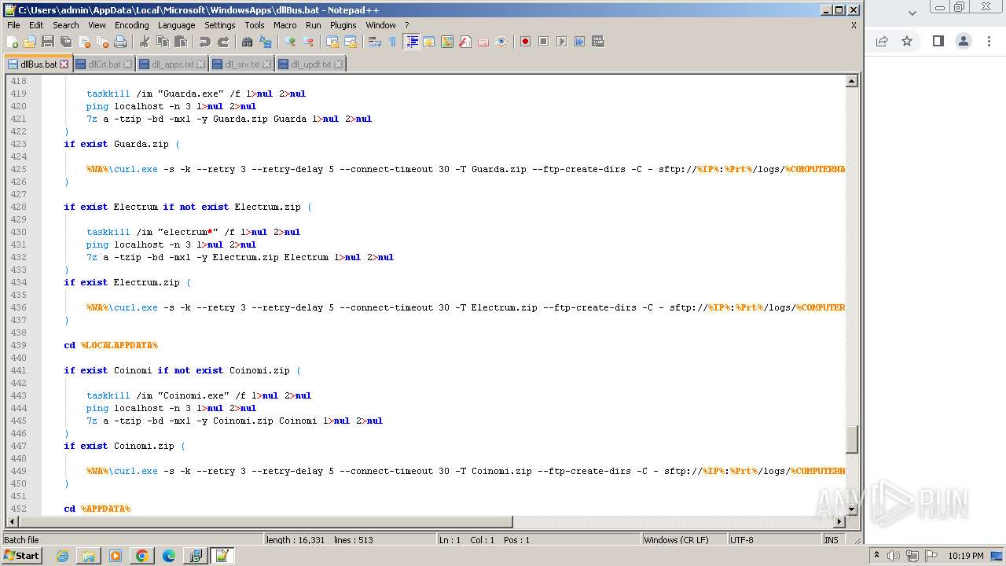Switch to the dll_apps.txt tab
The height and width of the screenshot is (566, 1006).
pyautogui.click(x=171, y=64)
